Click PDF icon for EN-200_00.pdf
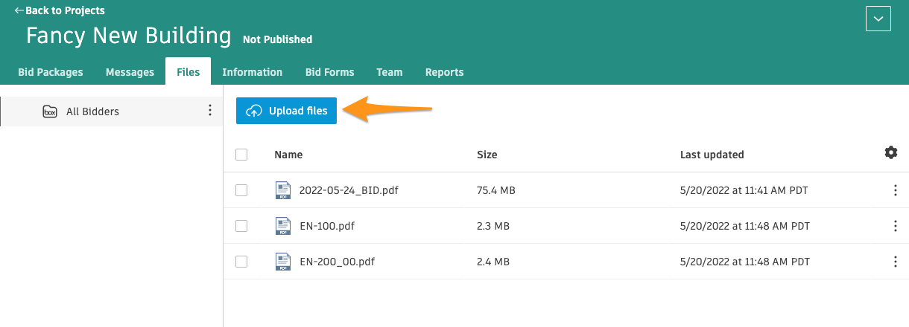The width and height of the screenshot is (909, 327). 282,262
